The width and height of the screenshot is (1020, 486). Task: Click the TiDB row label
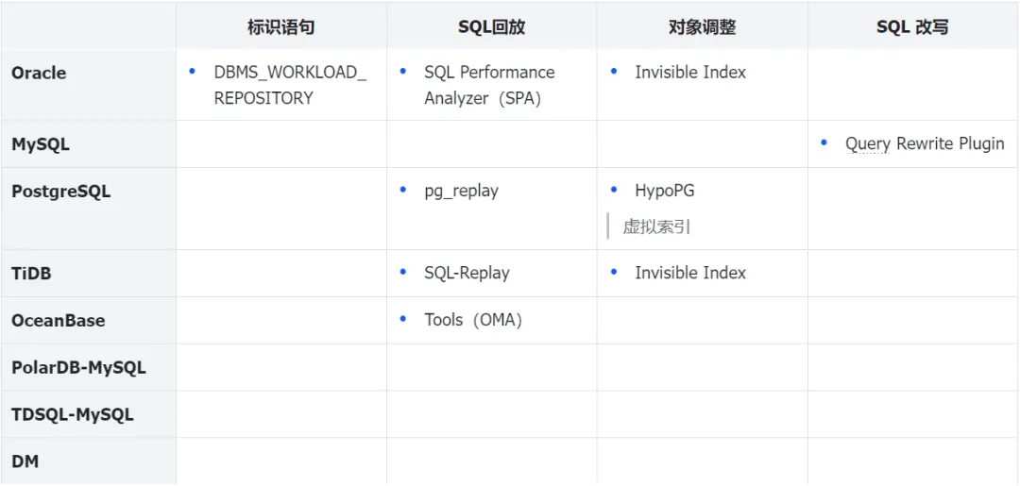[31, 274]
